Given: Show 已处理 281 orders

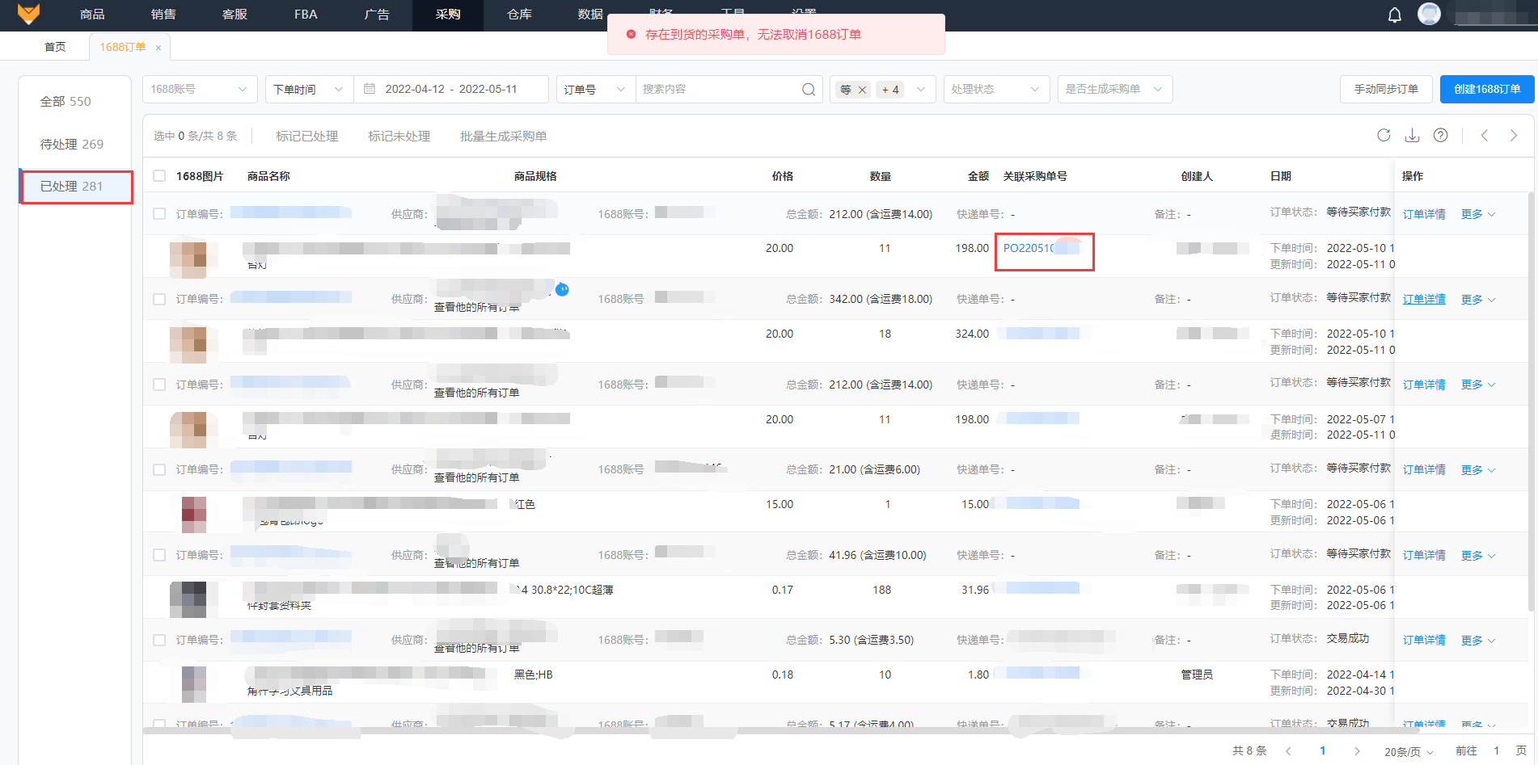Looking at the screenshot, I should [74, 187].
